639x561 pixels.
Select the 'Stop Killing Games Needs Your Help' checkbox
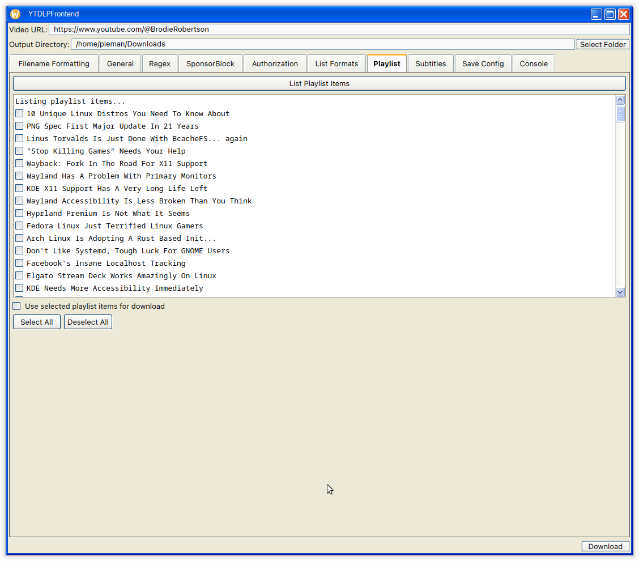[x=19, y=151]
